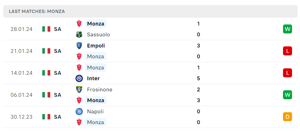Click the red L badge for Inter match
The image size is (300, 132).
coord(287,73)
